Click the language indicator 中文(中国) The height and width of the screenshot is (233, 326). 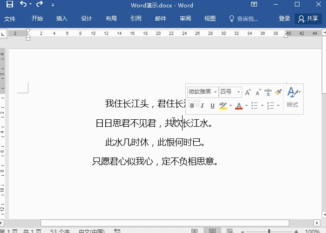[91, 231]
